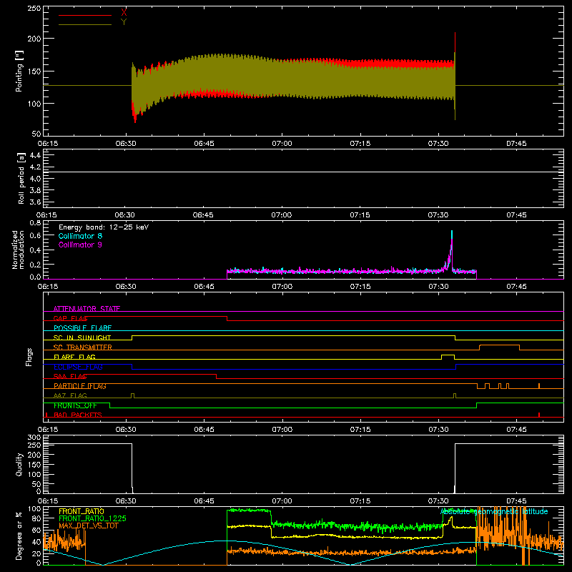Click the SAA_FLAG label
572x572 pixels.
tap(70, 376)
